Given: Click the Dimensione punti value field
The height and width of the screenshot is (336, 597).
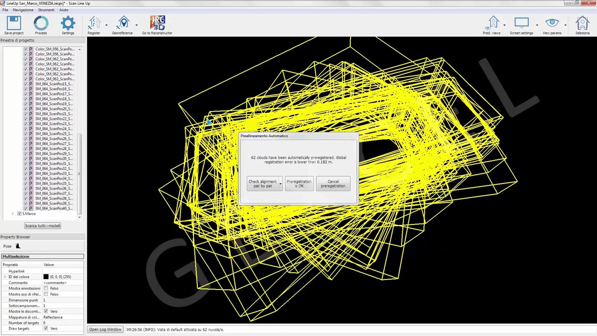Looking at the screenshot, I should coord(63,300).
